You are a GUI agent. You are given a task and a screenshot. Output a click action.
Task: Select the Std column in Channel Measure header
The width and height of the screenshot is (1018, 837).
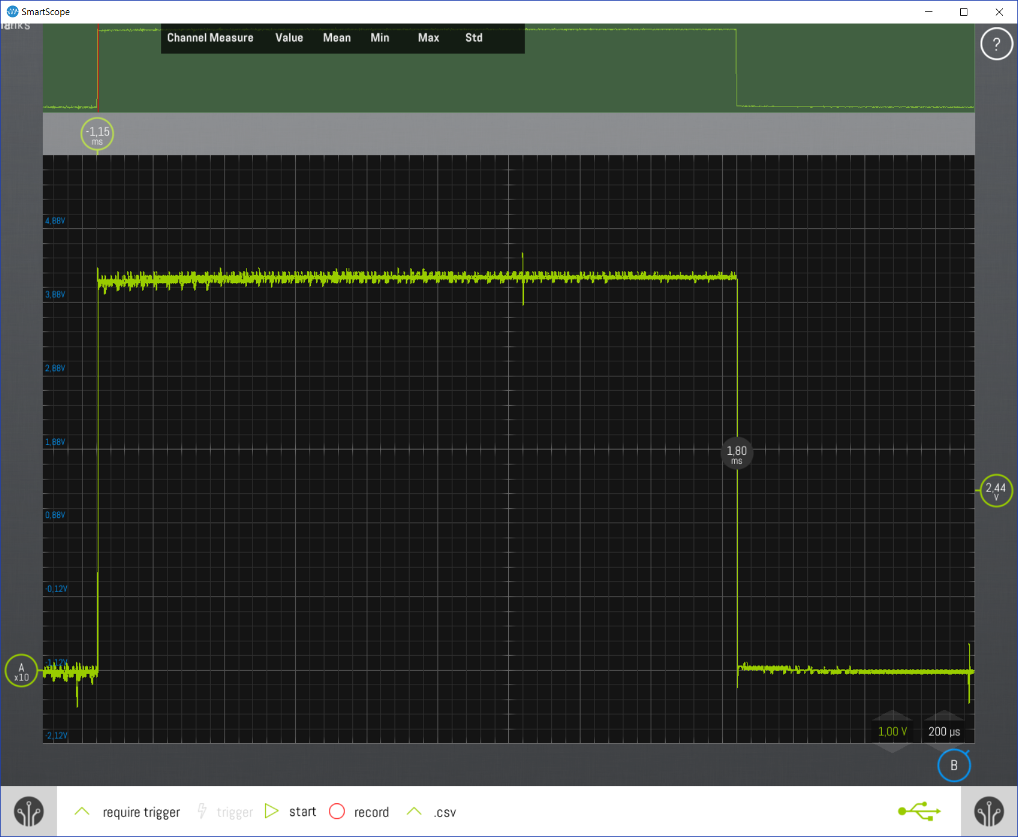coord(473,37)
